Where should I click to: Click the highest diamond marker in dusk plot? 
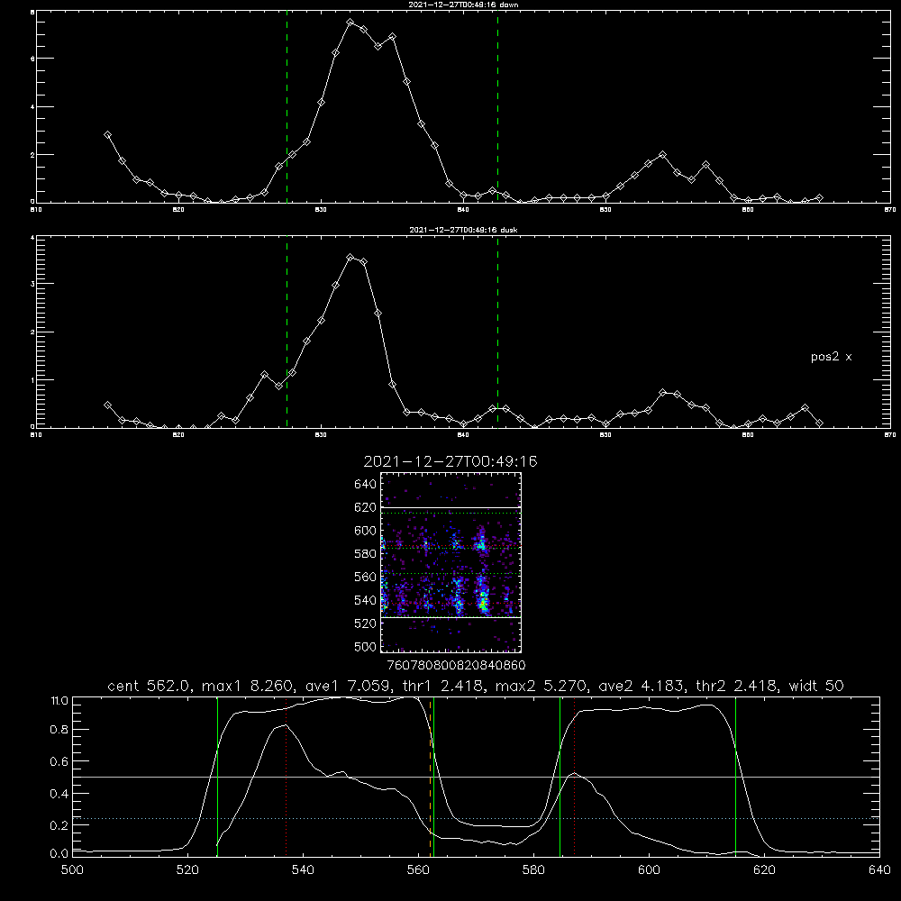click(350, 257)
